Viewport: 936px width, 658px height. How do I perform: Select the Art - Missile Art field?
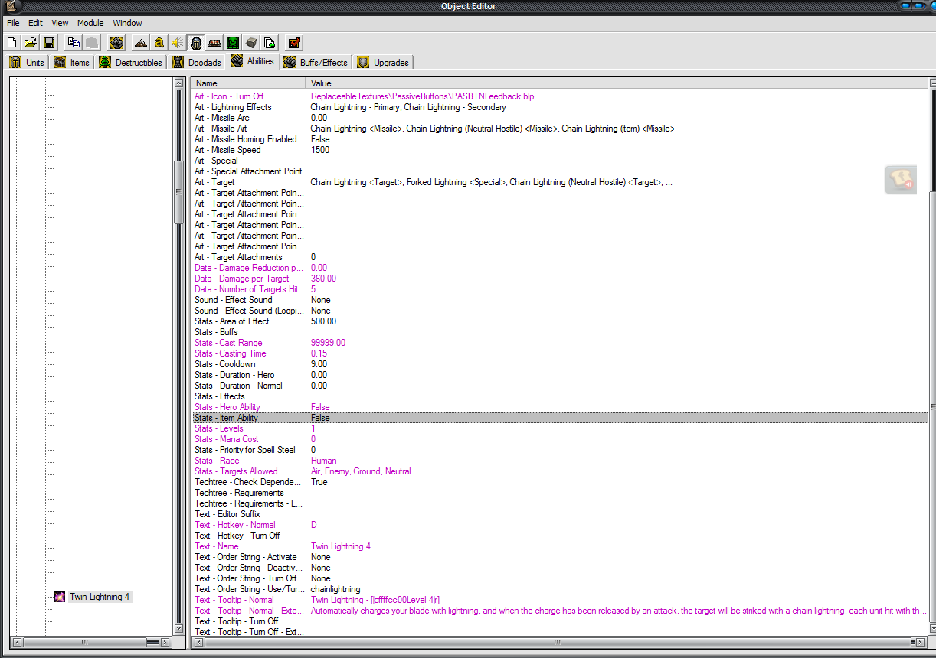pyautogui.click(x=560, y=129)
